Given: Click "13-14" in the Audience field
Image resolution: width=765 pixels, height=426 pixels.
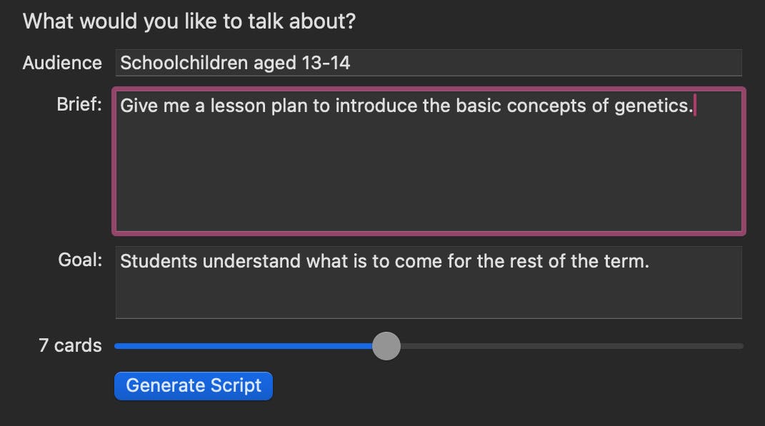Looking at the screenshot, I should [x=326, y=63].
